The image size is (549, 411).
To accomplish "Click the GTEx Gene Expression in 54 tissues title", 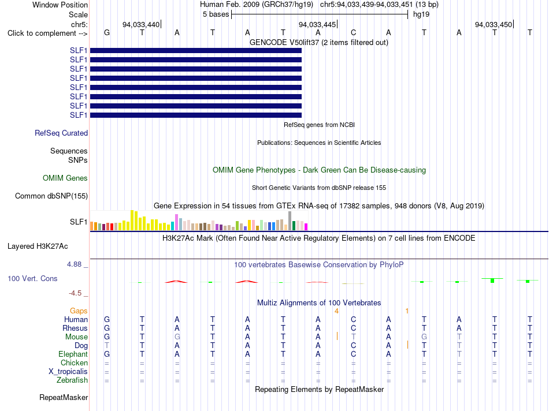I will coord(319,206).
